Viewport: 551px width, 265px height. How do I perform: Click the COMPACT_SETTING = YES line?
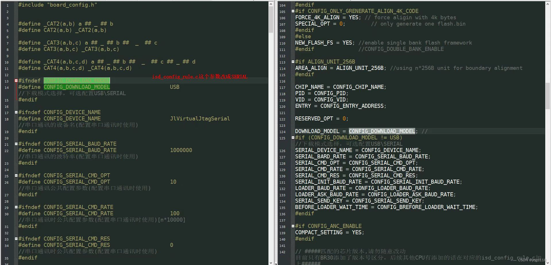point(330,233)
